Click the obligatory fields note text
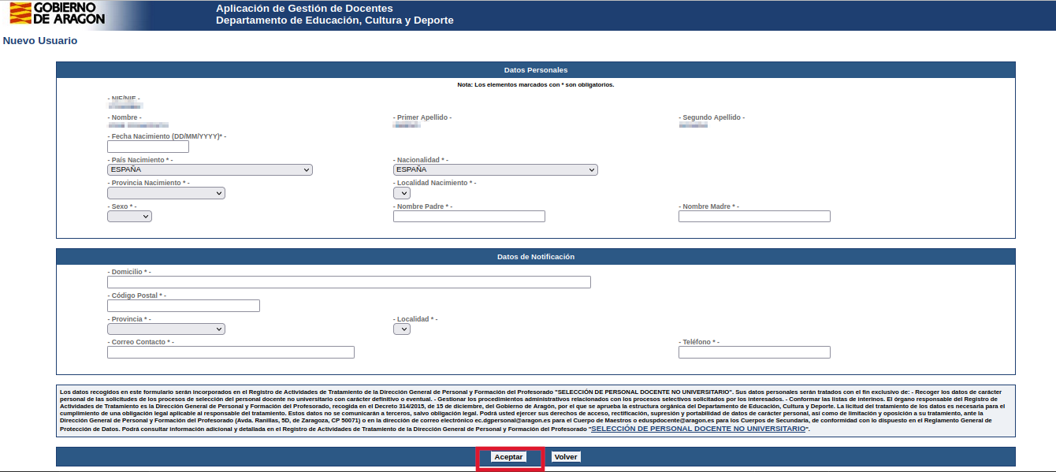The width and height of the screenshot is (1056, 472). point(536,84)
